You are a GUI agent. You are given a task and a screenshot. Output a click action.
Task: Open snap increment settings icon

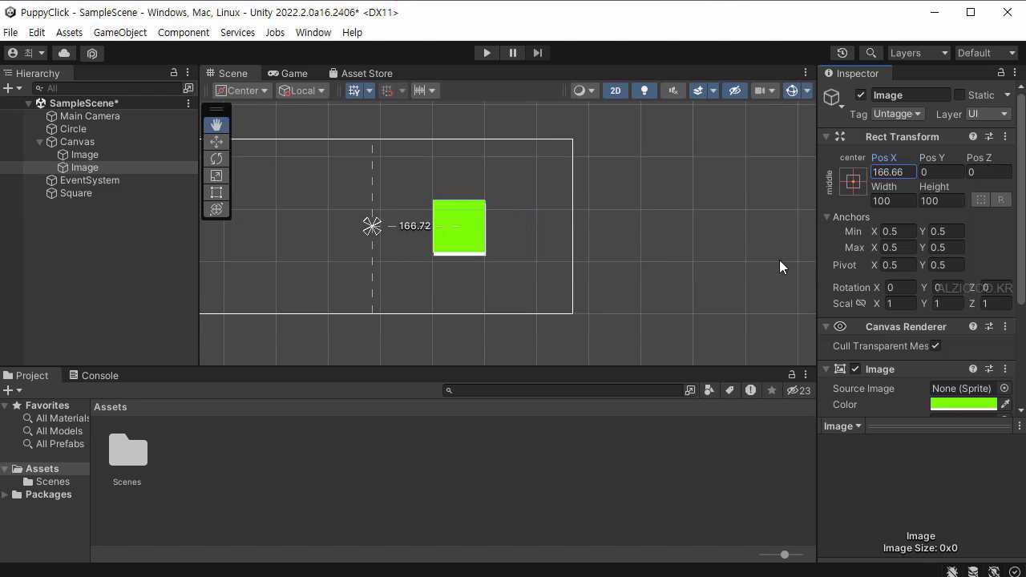point(418,91)
